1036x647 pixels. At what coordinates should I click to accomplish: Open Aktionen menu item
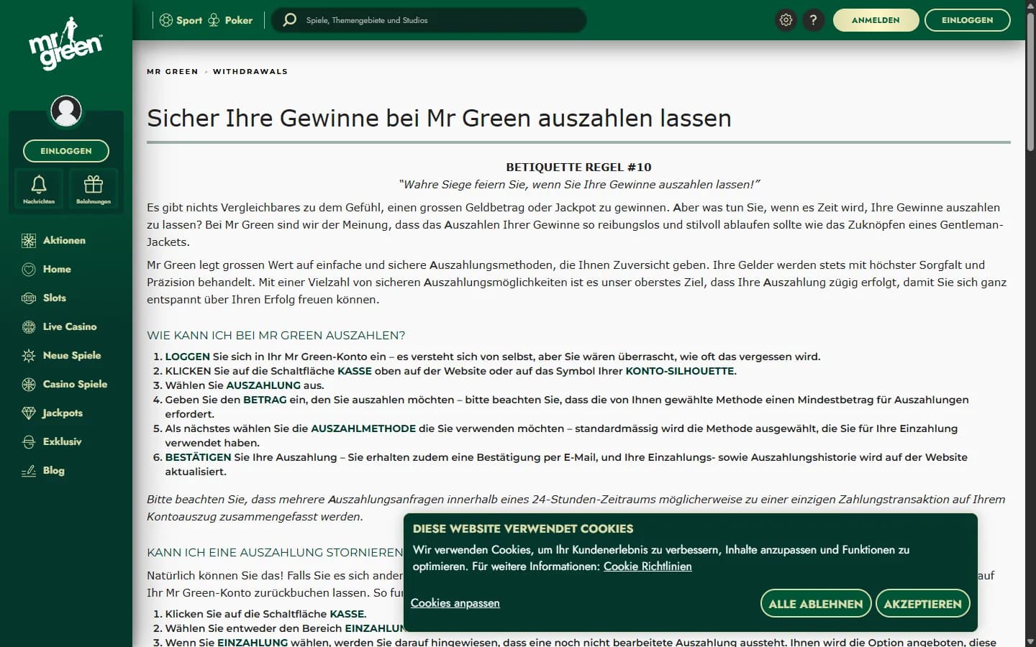pos(64,240)
